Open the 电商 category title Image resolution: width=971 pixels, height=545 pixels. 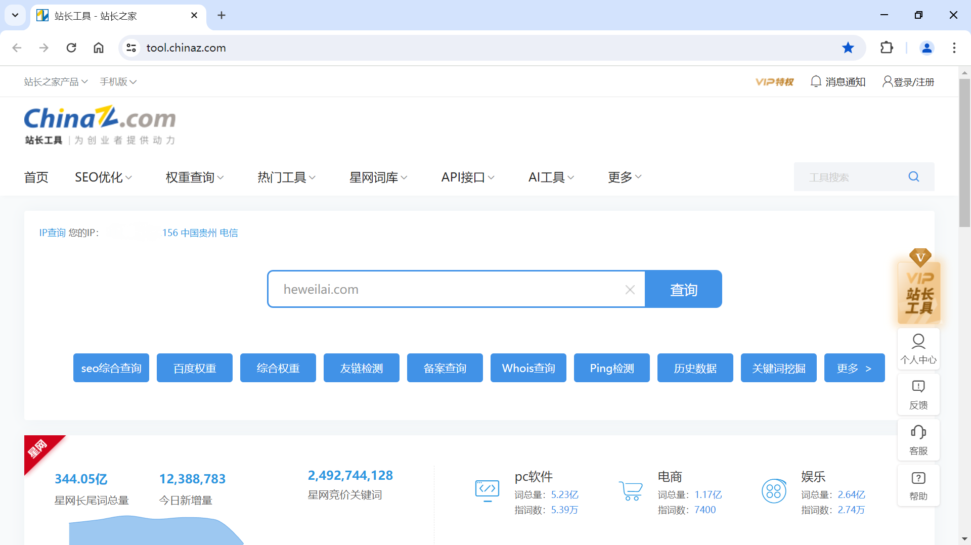(x=670, y=477)
